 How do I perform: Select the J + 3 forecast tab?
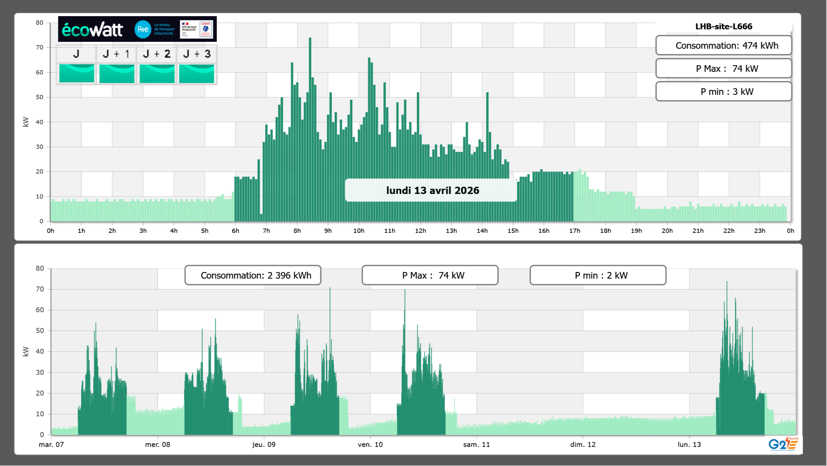pos(197,54)
